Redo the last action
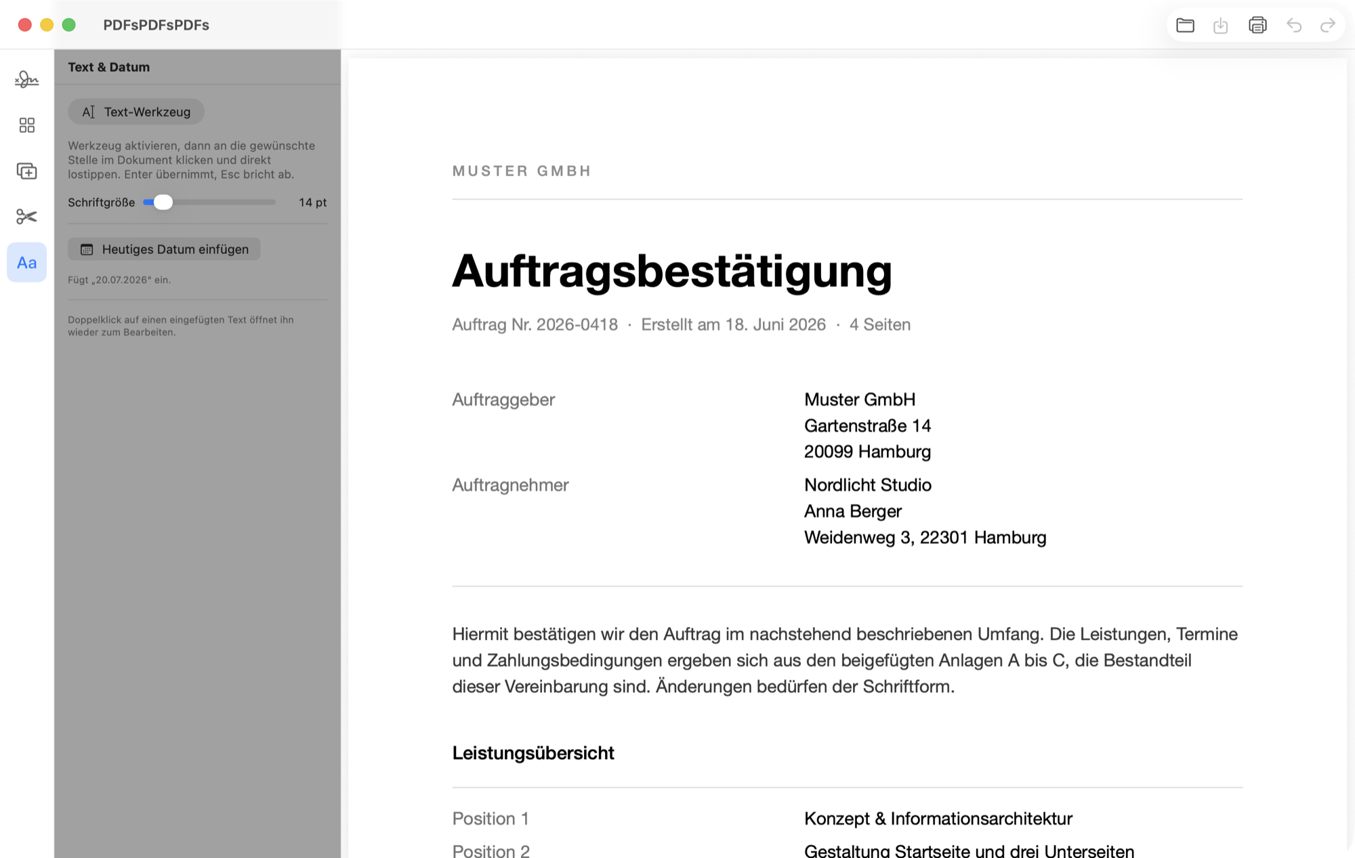1355x858 pixels. [1328, 25]
